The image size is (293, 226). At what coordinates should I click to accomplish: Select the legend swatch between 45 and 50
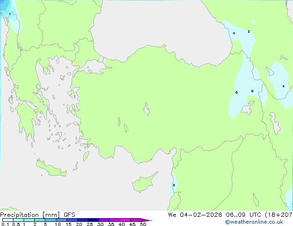[x=136, y=220]
